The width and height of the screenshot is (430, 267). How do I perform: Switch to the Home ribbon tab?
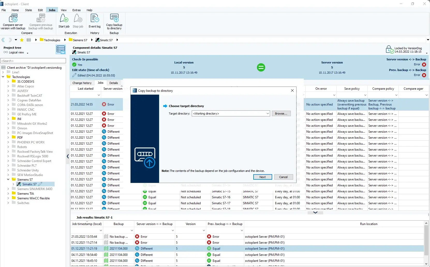pyautogui.click(x=15, y=10)
